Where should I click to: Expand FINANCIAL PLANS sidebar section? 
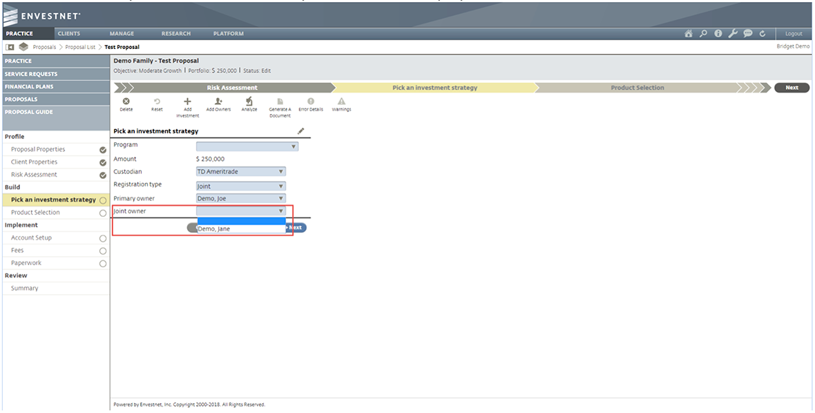click(x=56, y=86)
